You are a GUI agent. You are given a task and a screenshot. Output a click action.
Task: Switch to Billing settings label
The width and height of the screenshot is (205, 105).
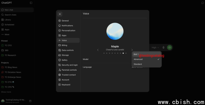pos(64,45)
